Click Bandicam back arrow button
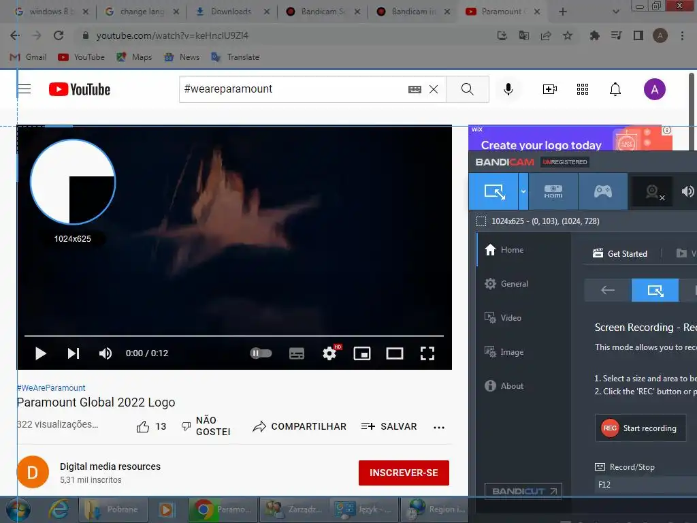697x523 pixels. (x=608, y=290)
